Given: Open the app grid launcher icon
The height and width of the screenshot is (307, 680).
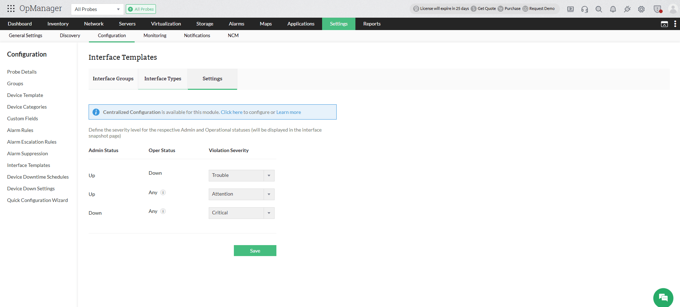Looking at the screenshot, I should pyautogui.click(x=11, y=8).
